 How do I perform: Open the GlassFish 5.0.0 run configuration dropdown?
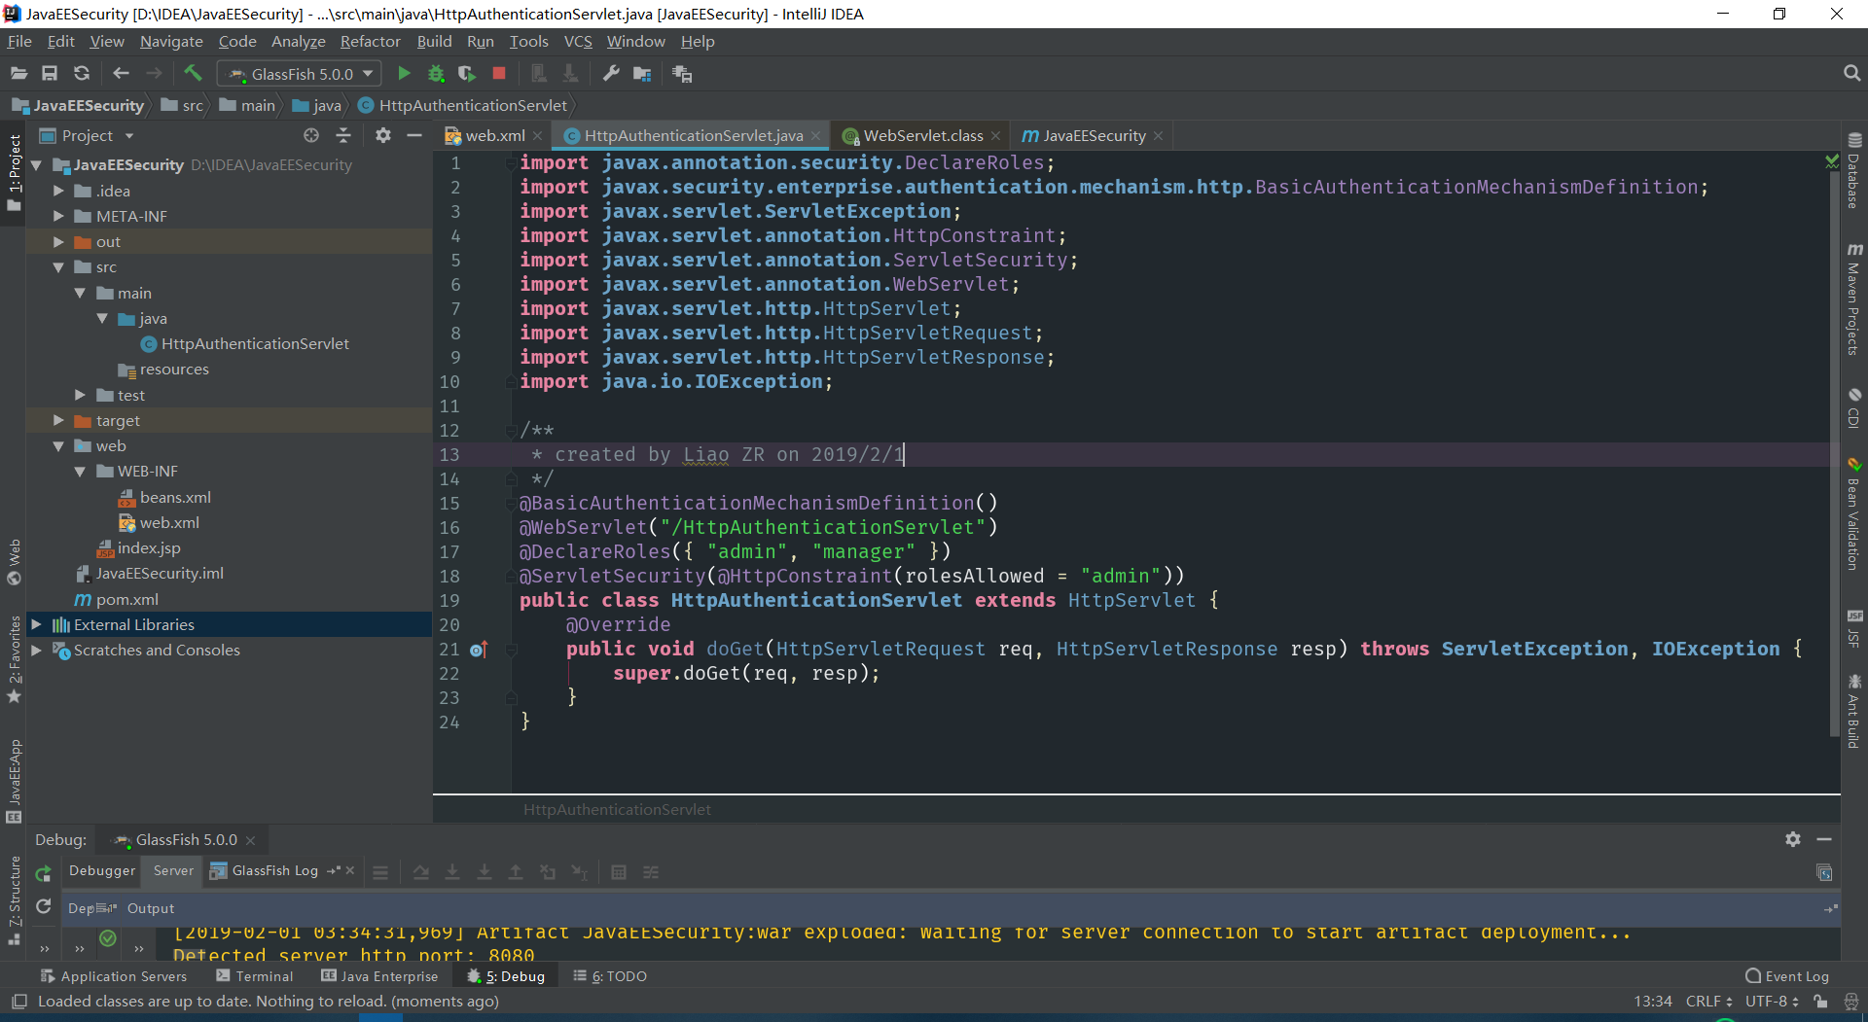point(301,74)
